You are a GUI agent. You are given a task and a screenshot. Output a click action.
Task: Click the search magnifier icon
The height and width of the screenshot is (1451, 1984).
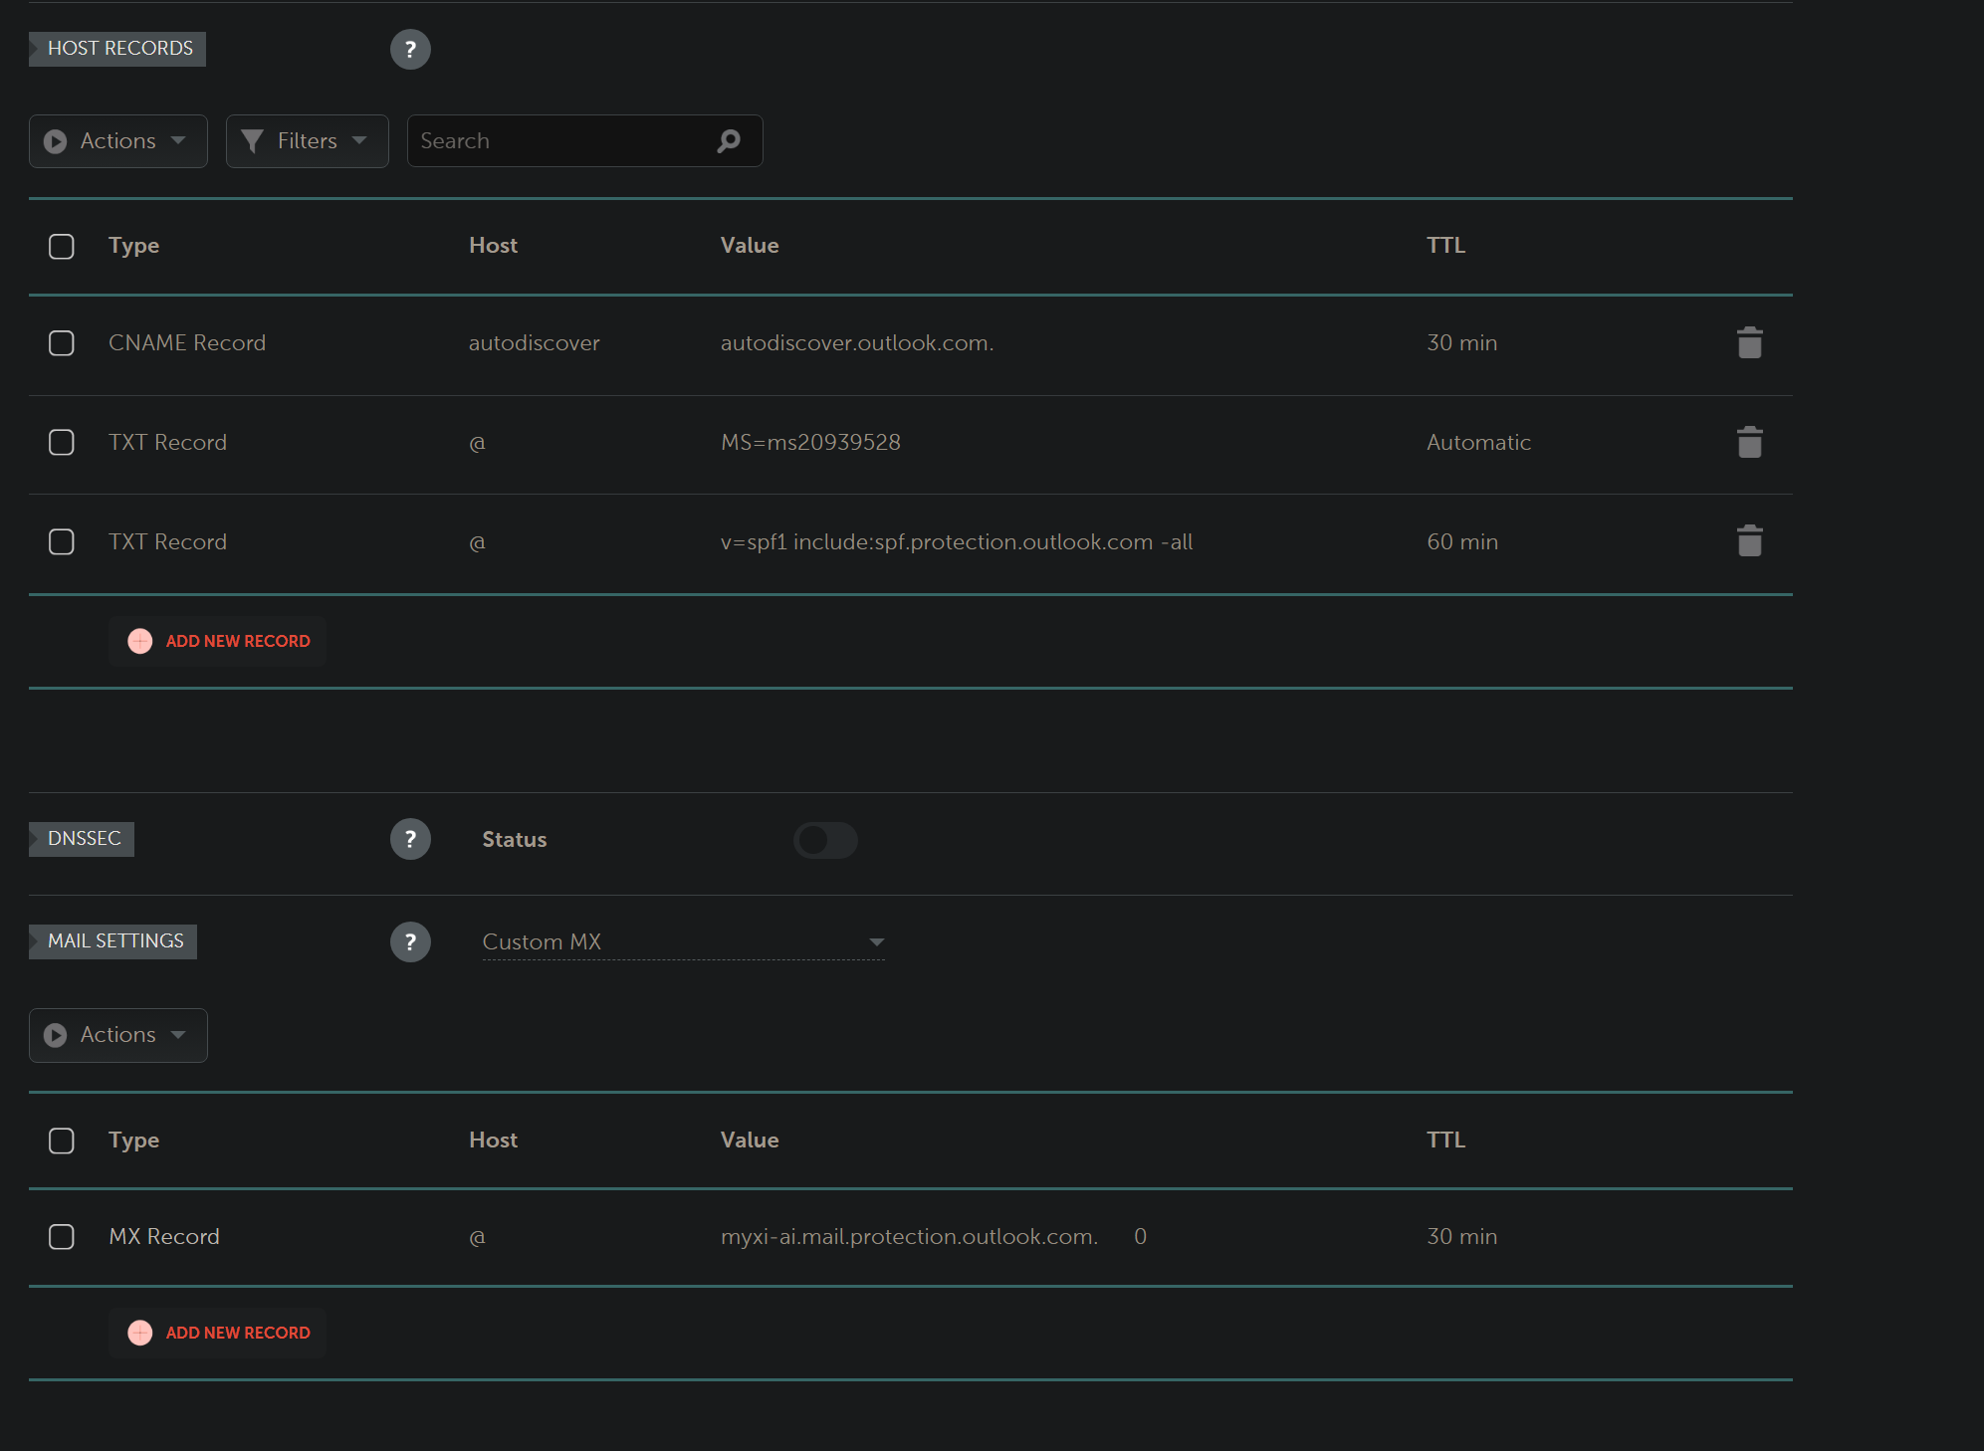[729, 141]
